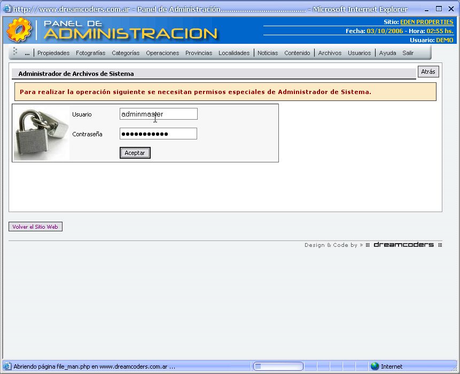This screenshot has width=460, height=374.
Task: Open the Ayuda help menu
Action: coord(387,53)
